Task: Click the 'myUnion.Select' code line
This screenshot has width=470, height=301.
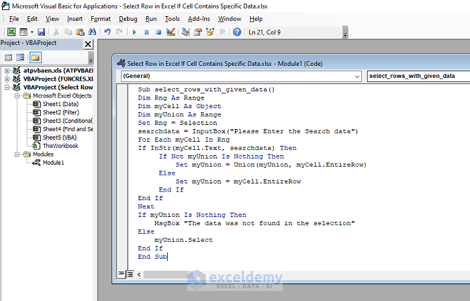Action: (x=183, y=240)
